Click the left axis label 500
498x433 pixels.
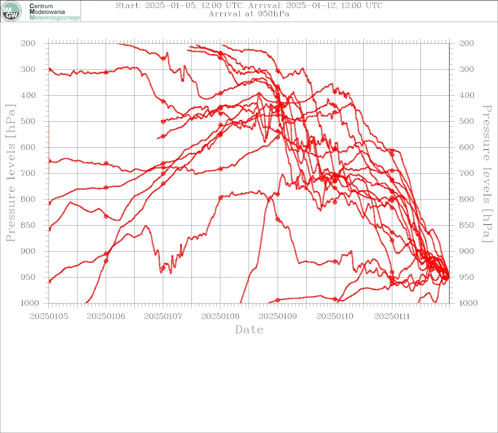(x=28, y=121)
